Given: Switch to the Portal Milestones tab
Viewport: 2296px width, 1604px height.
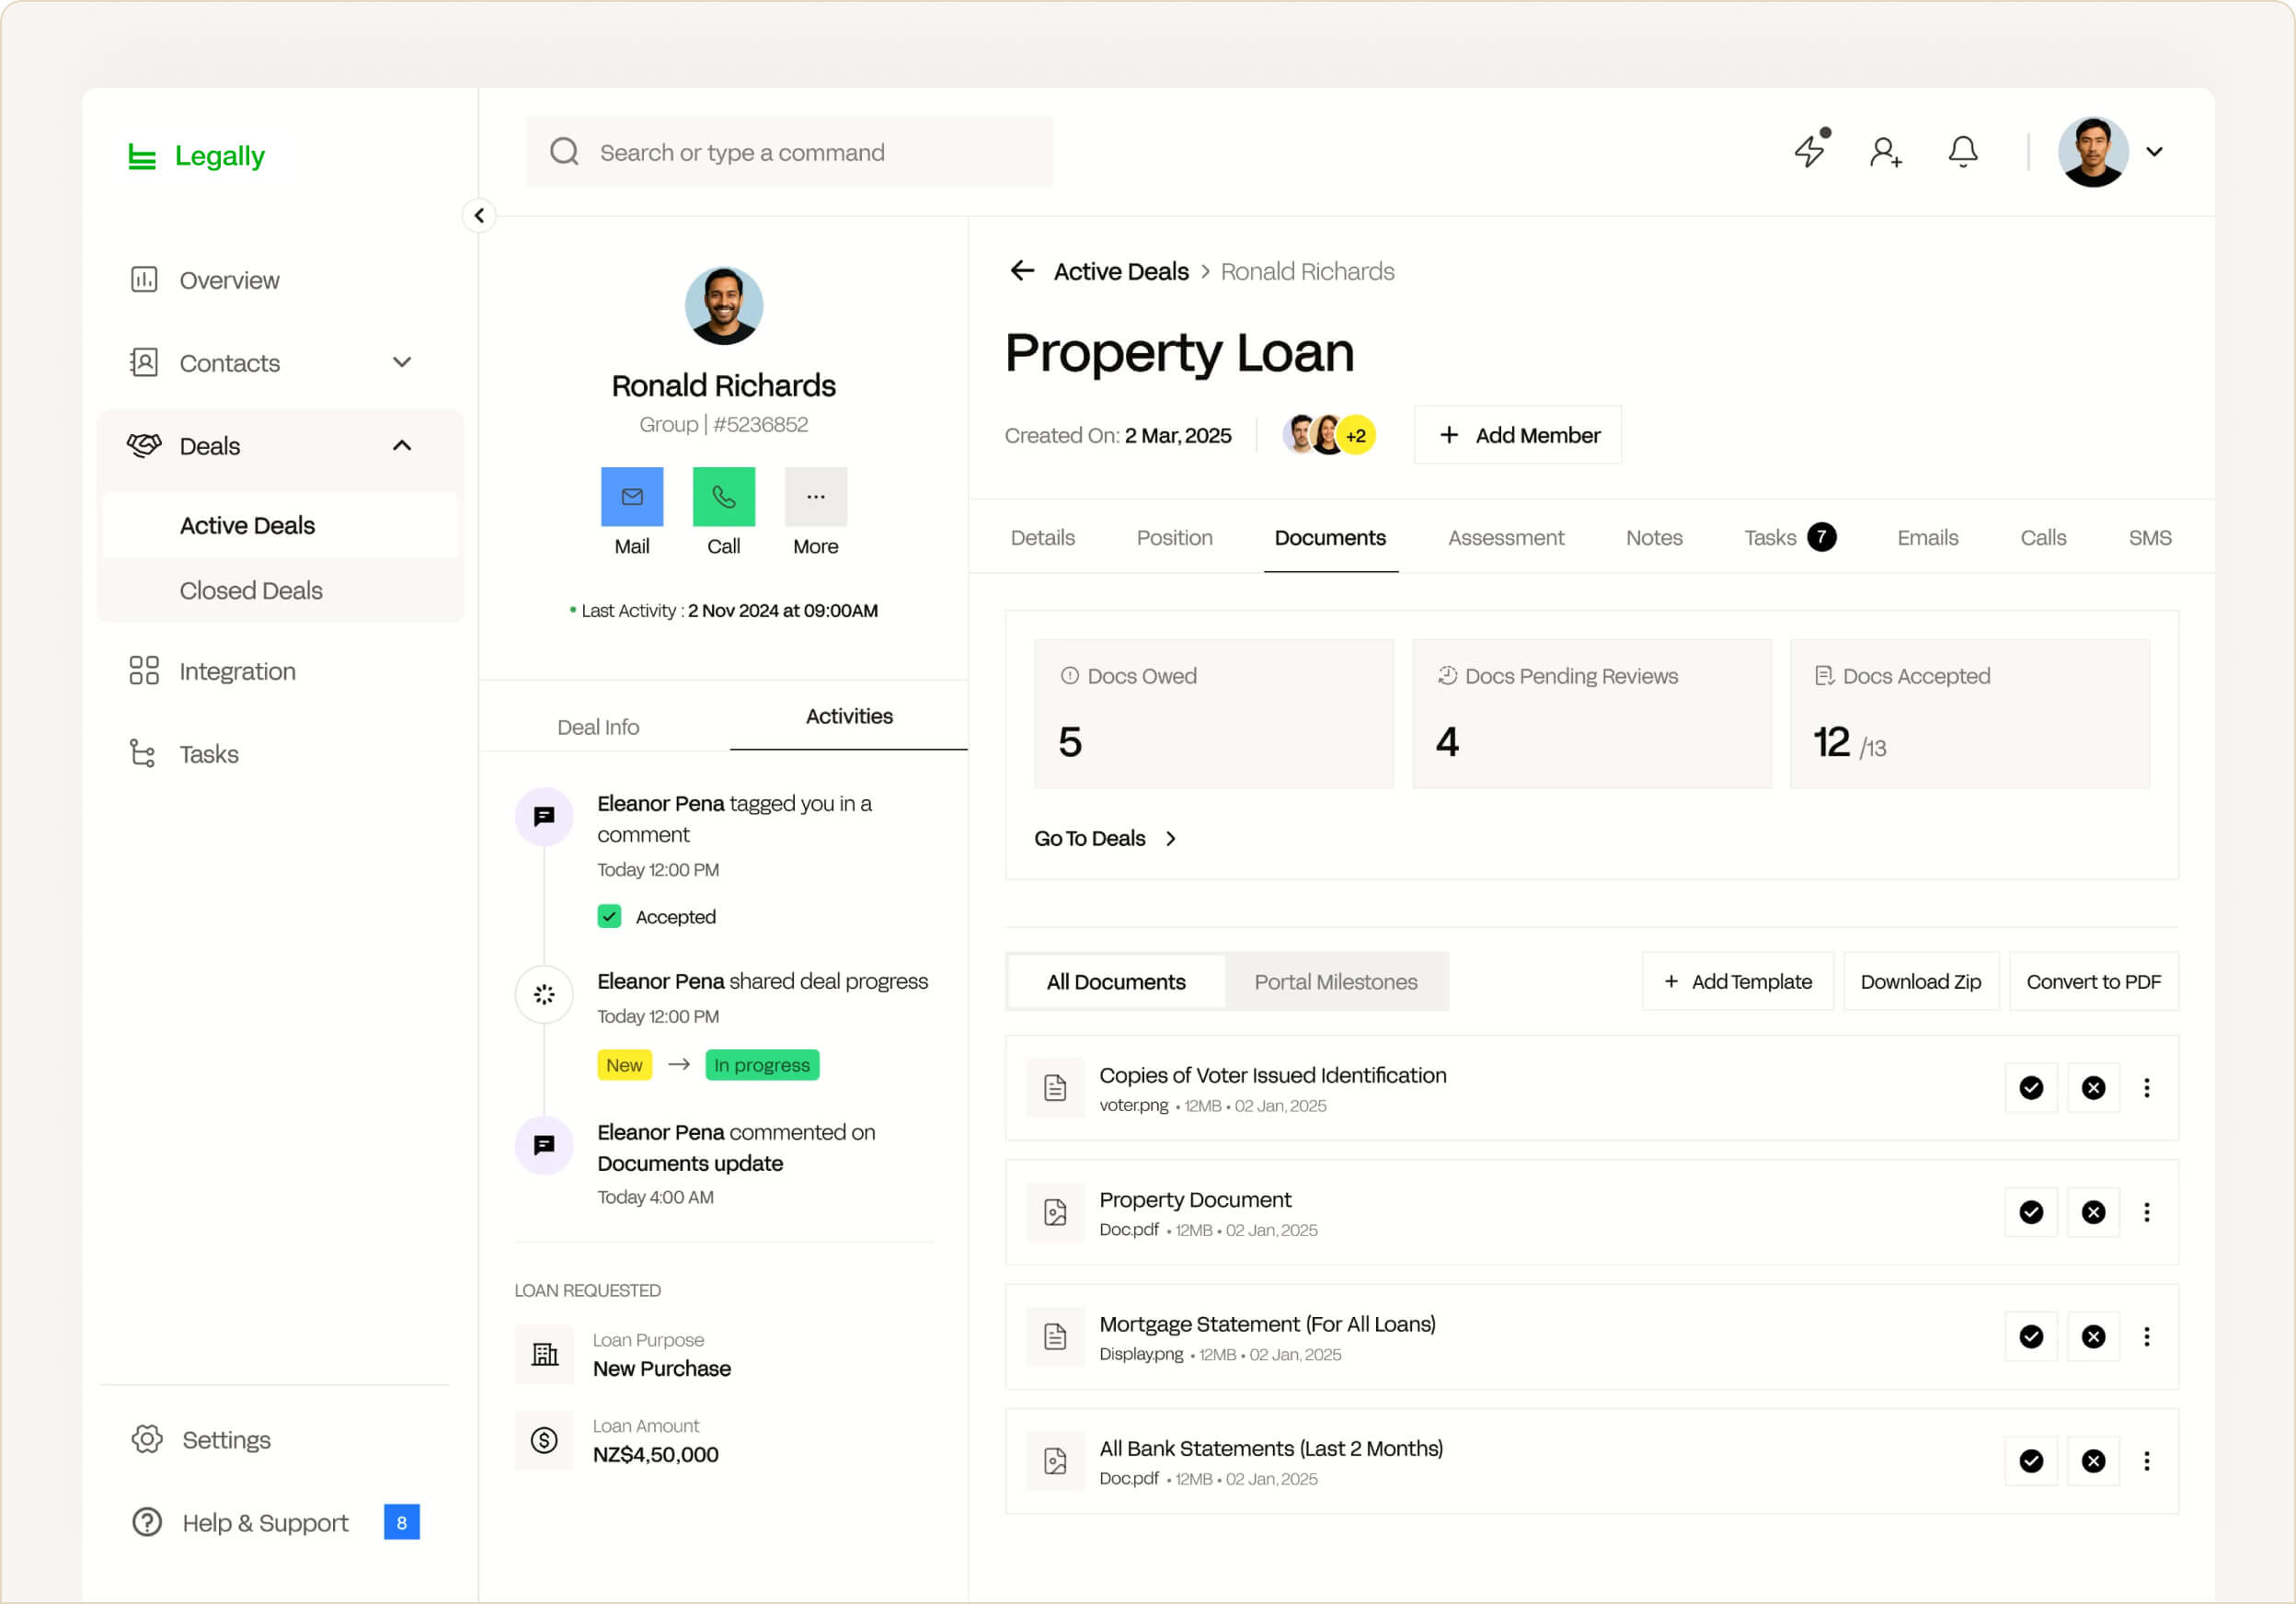Looking at the screenshot, I should coord(1335,982).
